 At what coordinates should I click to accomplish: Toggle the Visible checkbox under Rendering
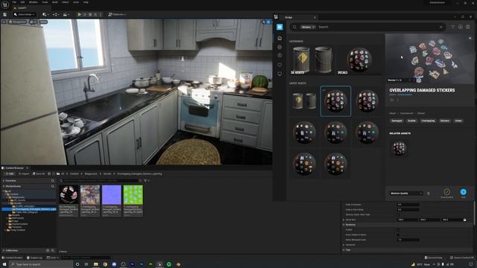[398, 230]
